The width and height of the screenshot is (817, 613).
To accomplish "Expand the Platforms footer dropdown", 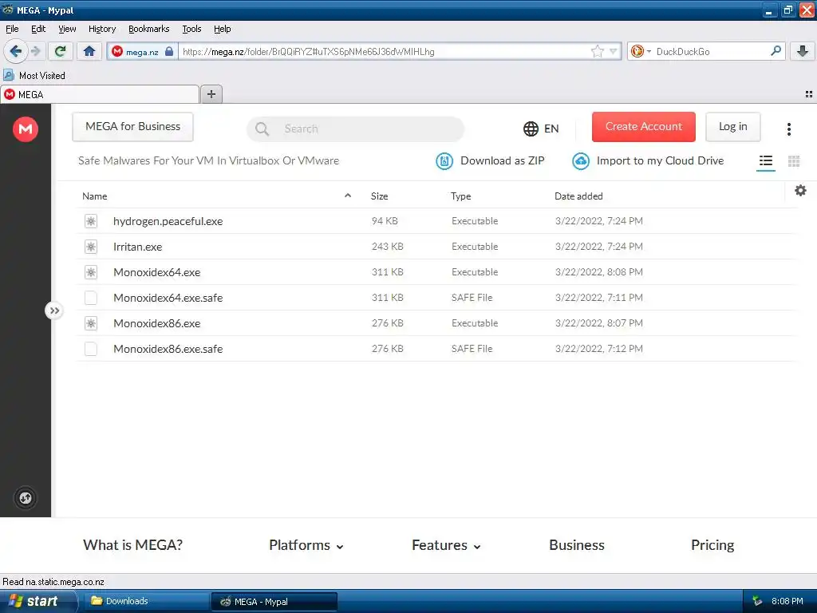I will pos(306,545).
